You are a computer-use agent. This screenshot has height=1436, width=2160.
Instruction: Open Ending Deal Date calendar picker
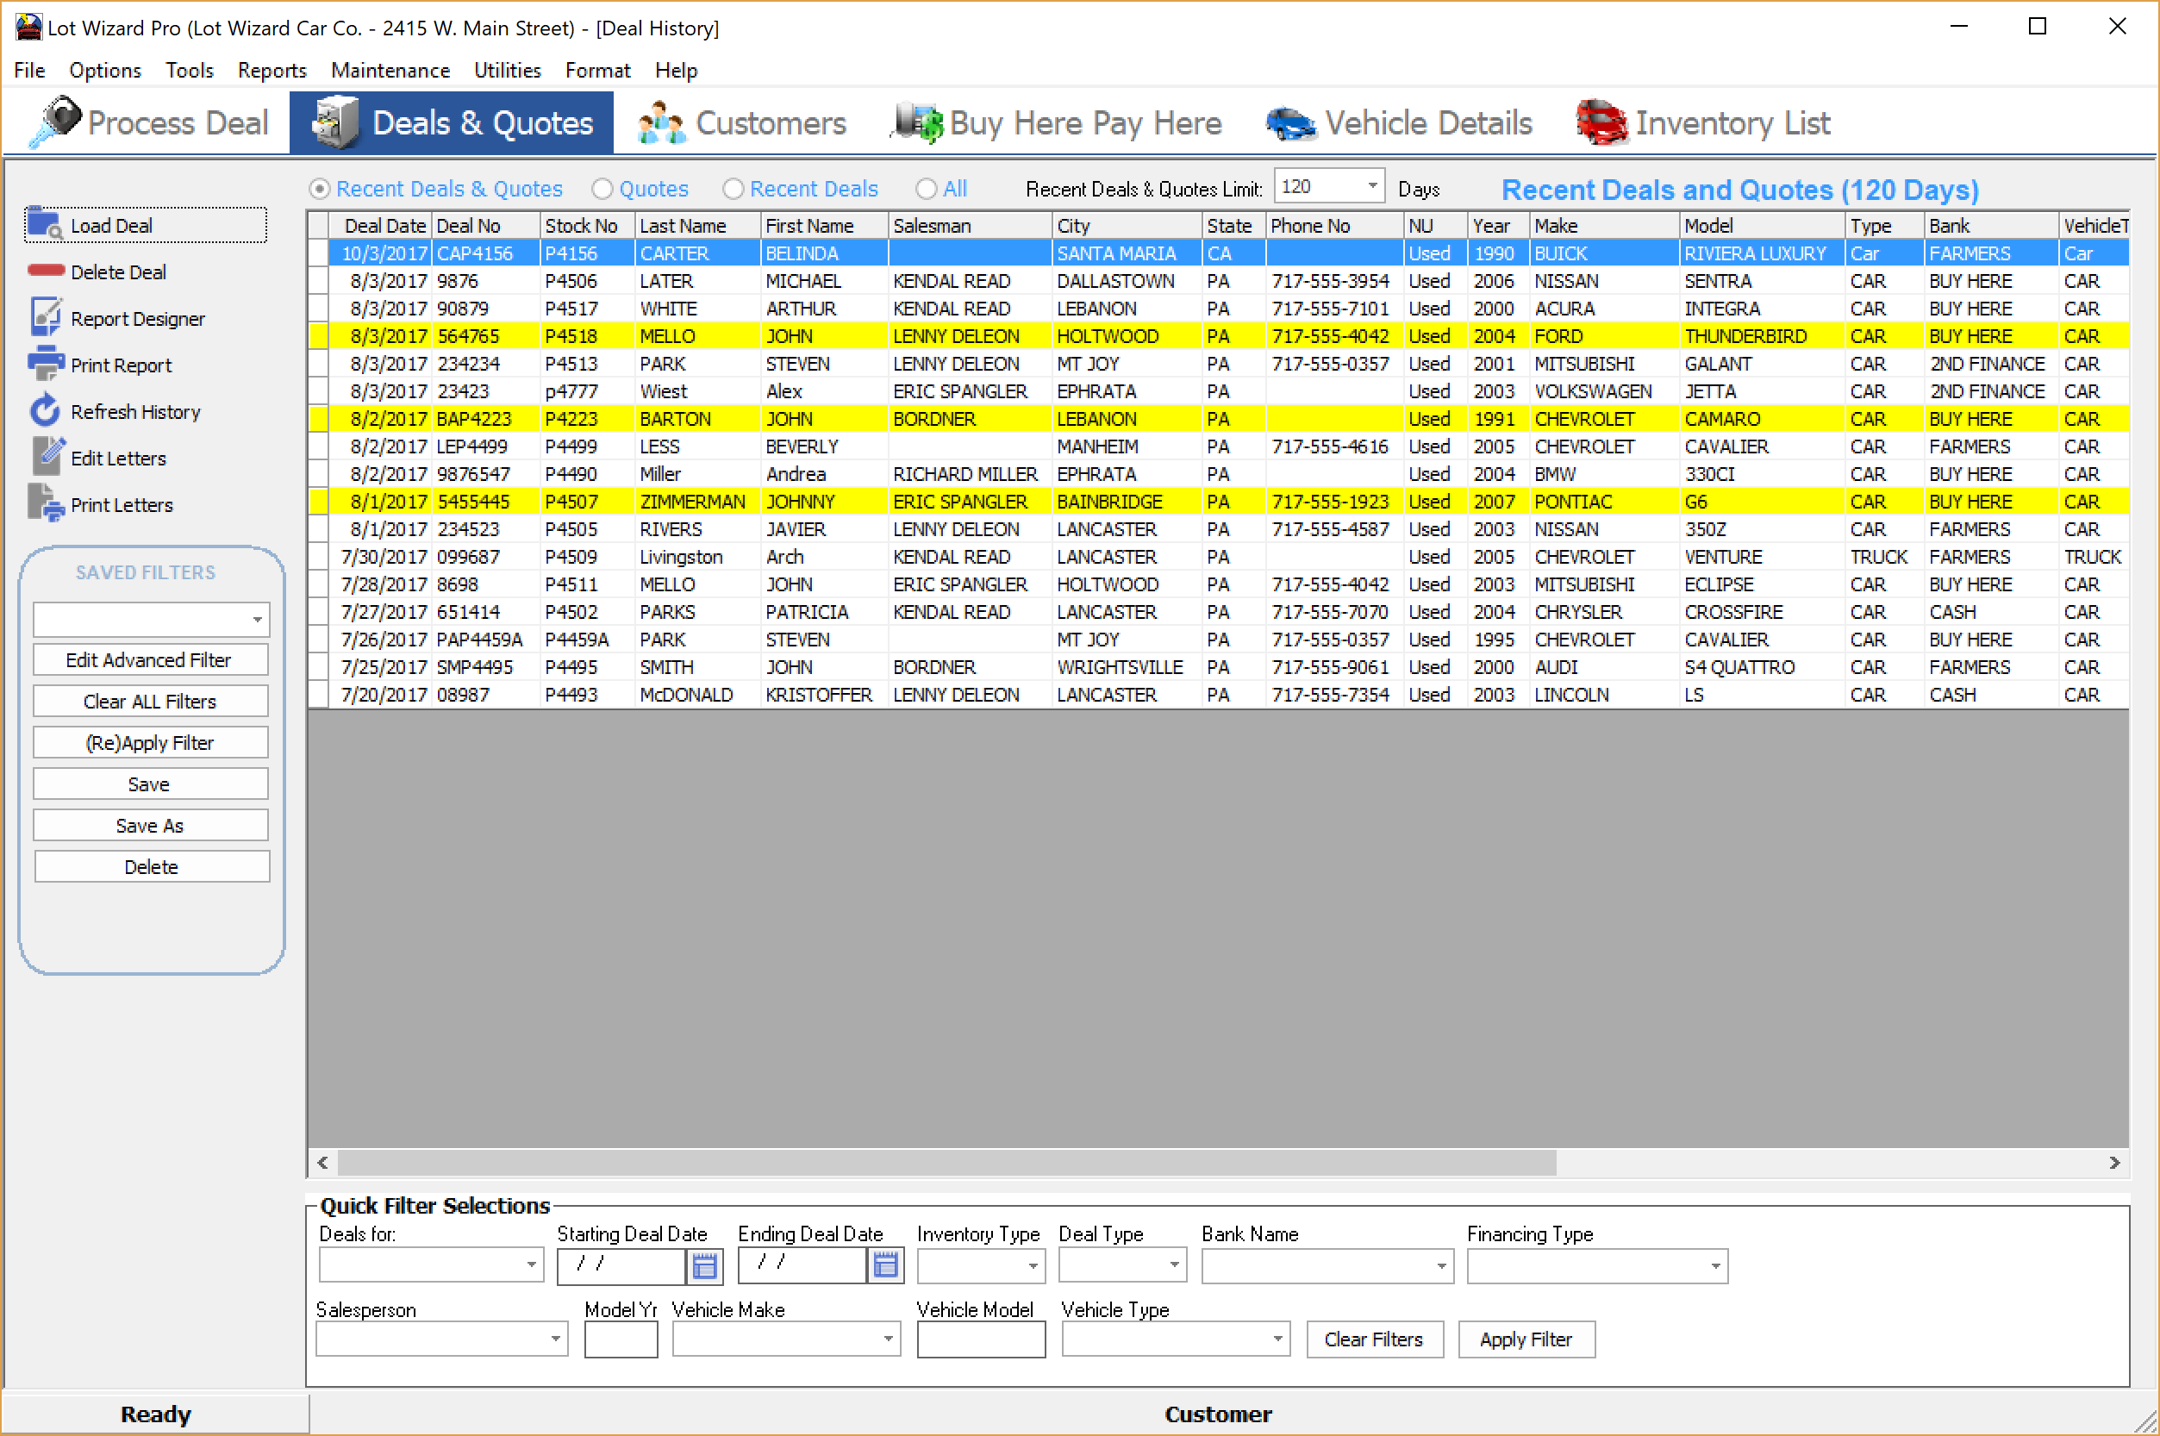tap(885, 1265)
